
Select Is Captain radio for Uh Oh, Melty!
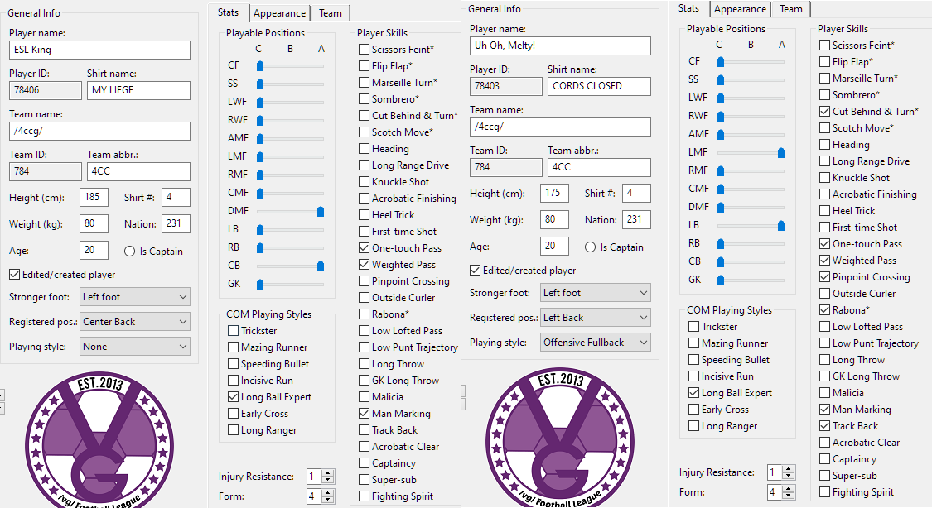[590, 247]
